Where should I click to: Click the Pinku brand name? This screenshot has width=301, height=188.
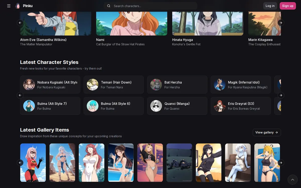point(28,6)
